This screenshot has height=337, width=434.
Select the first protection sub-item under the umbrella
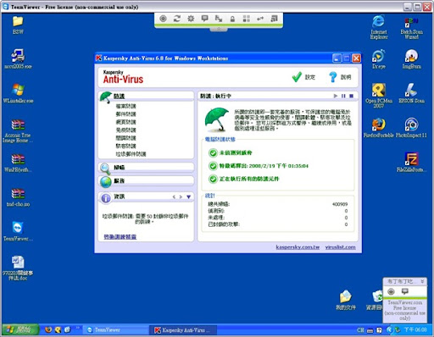coord(125,106)
